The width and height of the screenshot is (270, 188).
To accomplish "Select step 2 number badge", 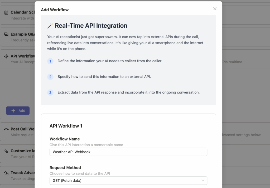I will tap(50, 77).
